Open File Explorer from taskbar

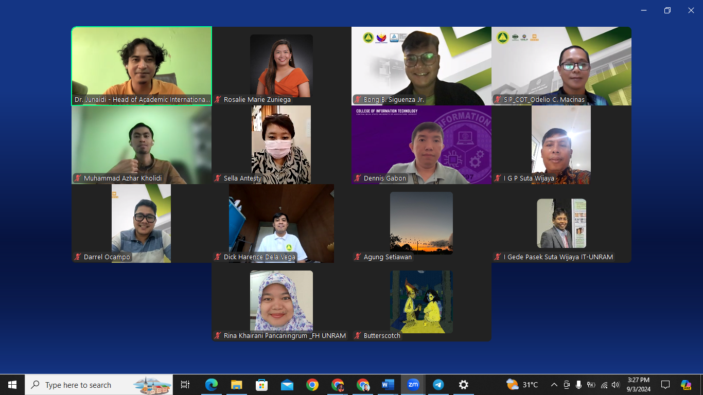pyautogui.click(x=236, y=385)
